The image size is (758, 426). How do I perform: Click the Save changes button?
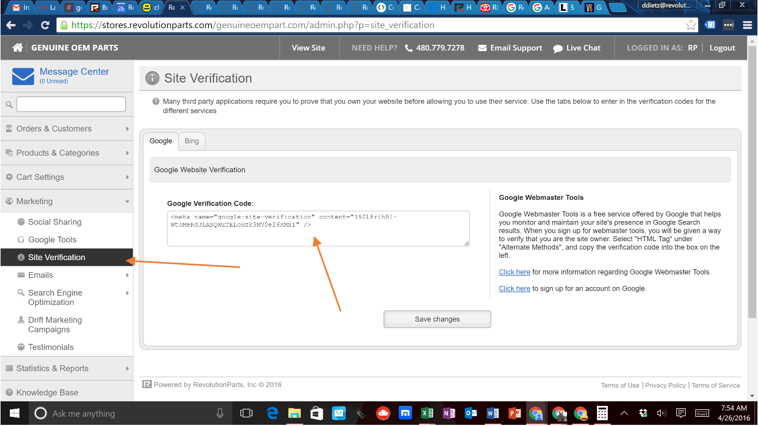[437, 319]
